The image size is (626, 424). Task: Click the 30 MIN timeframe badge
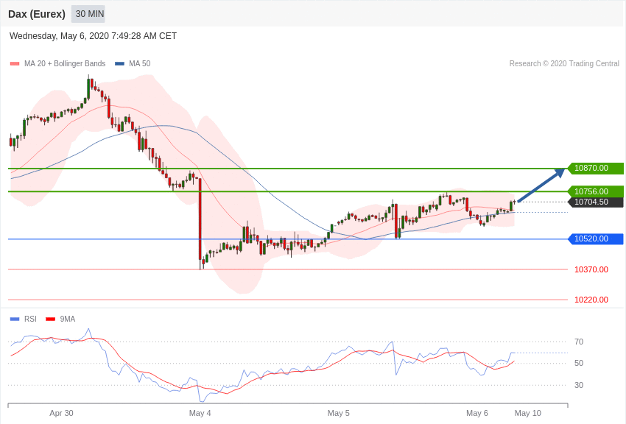pos(88,14)
